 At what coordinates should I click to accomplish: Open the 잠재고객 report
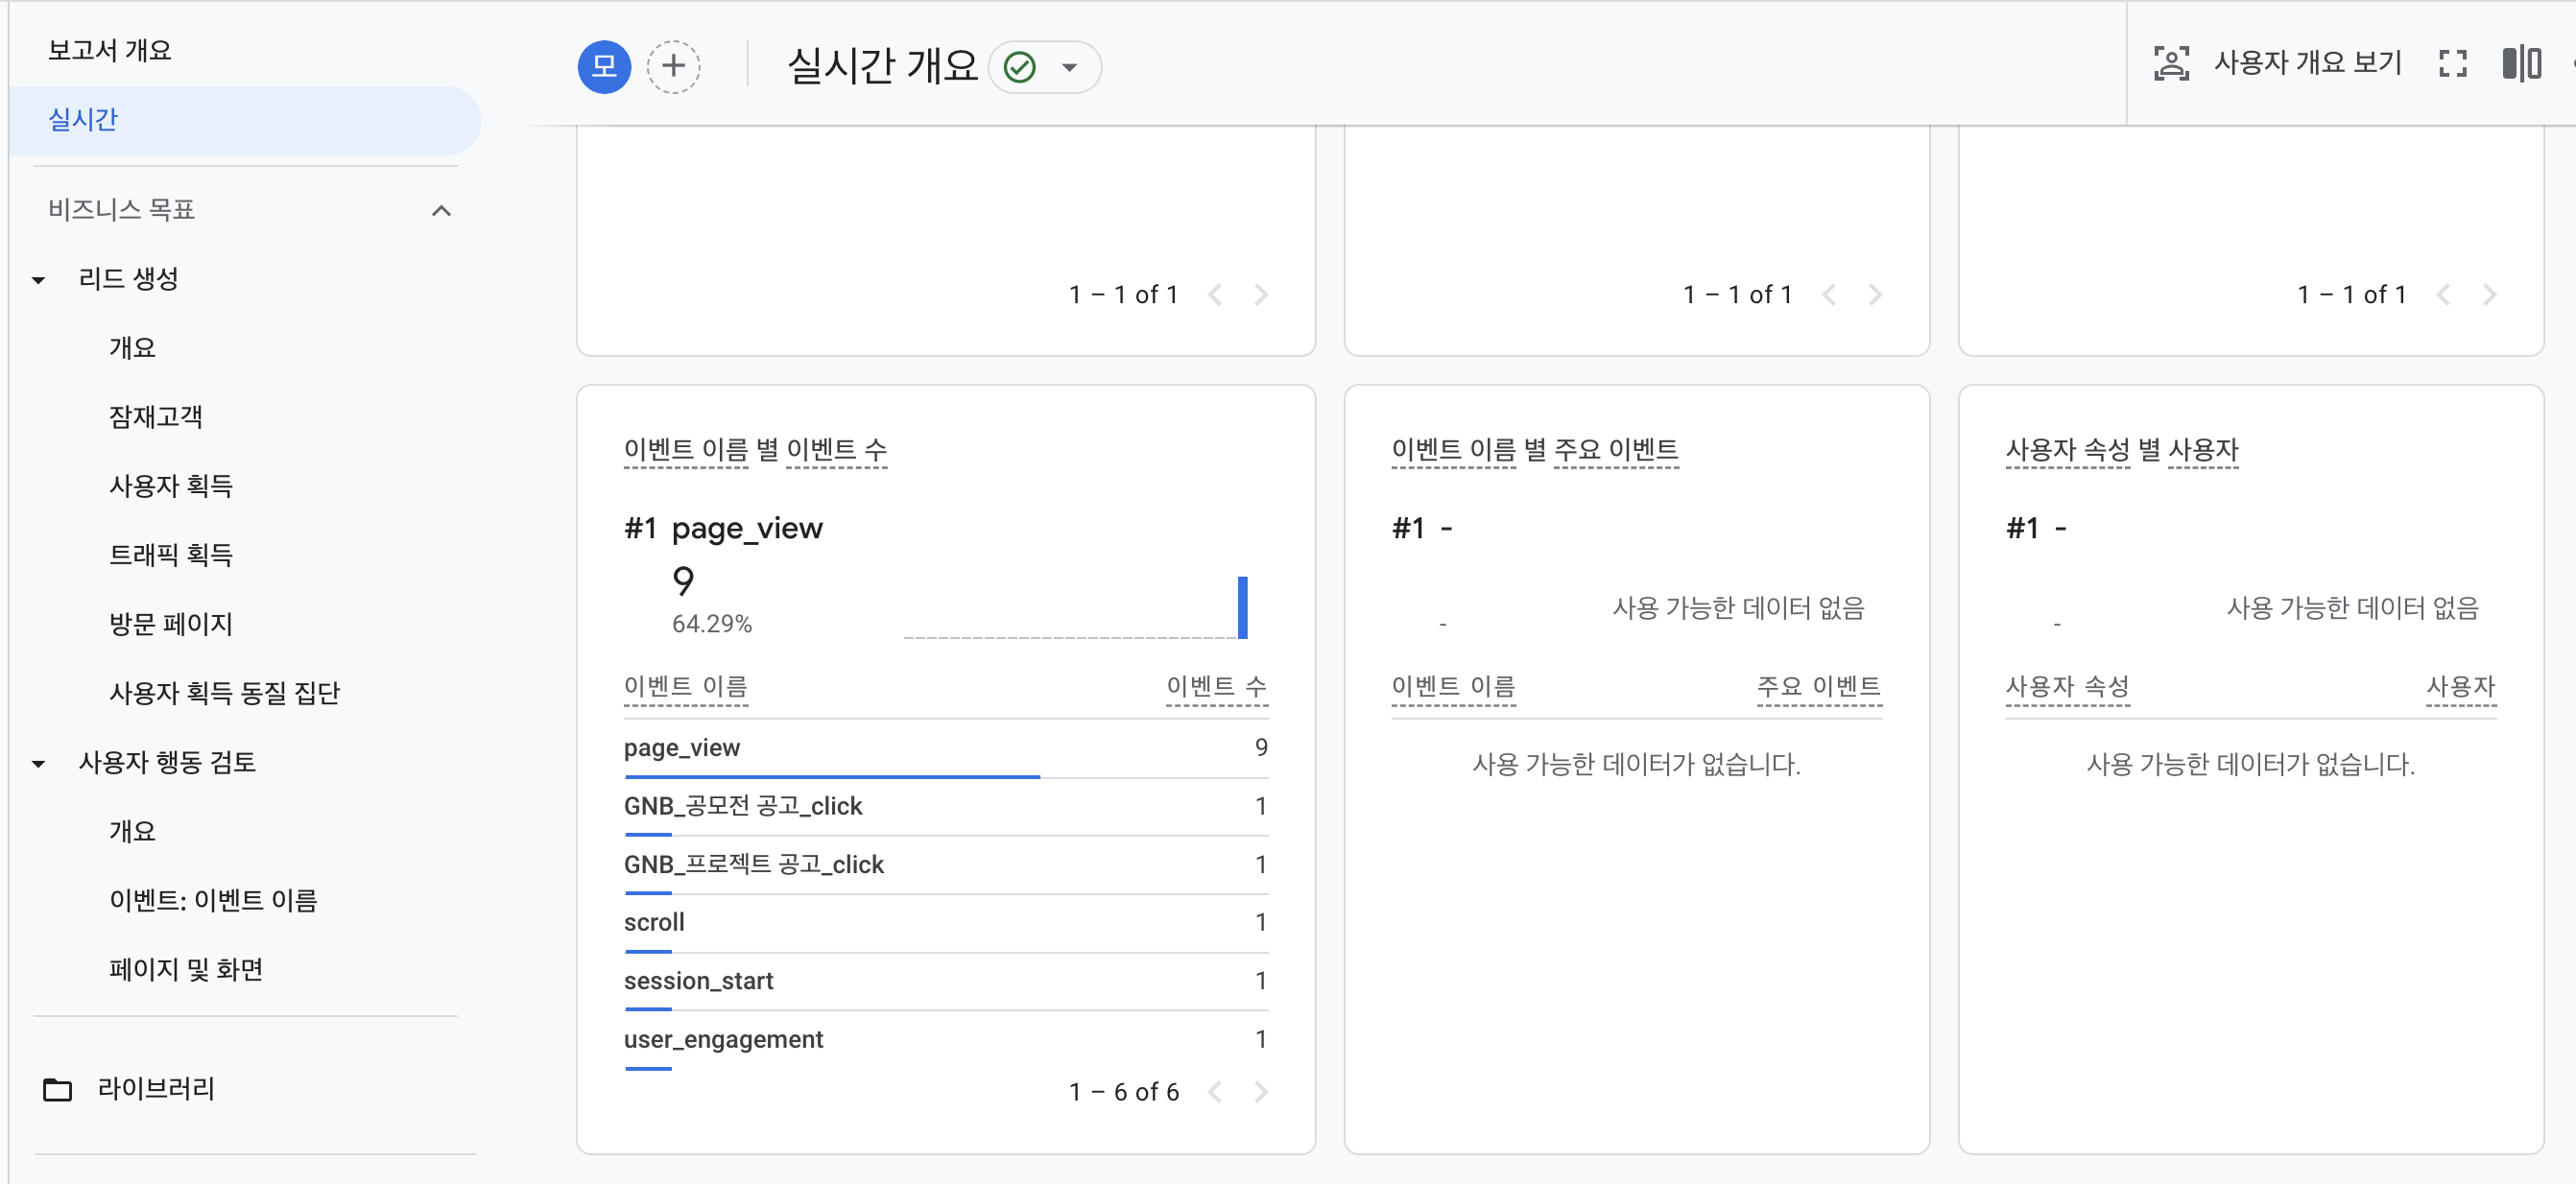click(155, 417)
